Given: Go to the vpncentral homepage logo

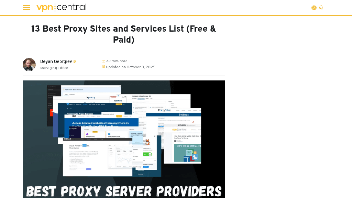Looking at the screenshot, I should (x=61, y=8).
